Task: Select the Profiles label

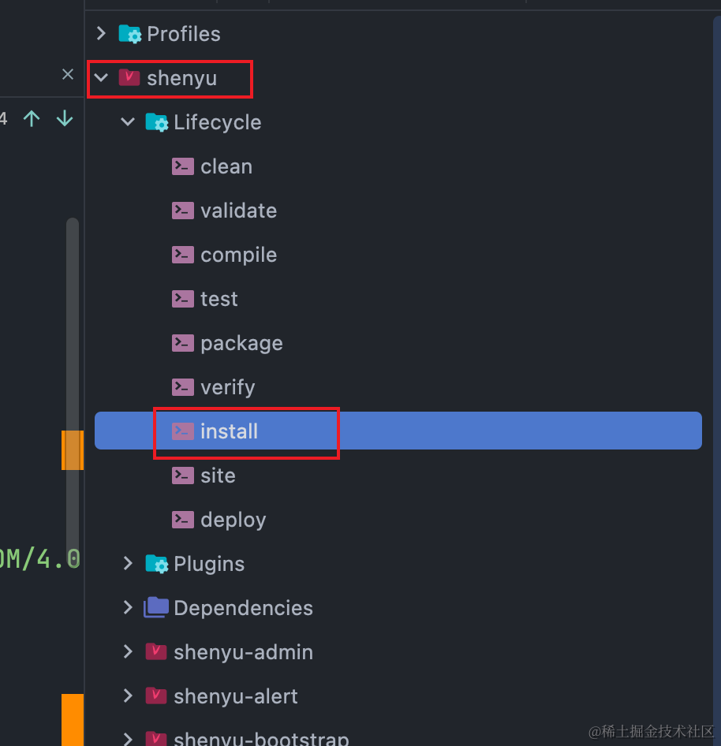Action: coord(184,34)
